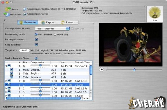This screenshot has height=110, width=167.
Task: Select the 14.56 MB title row
Action: point(47,85)
